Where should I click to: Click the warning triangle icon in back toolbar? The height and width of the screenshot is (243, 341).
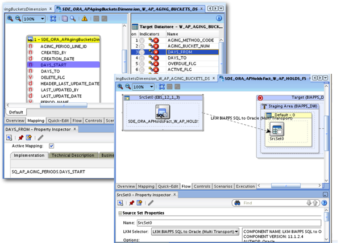[84, 19]
